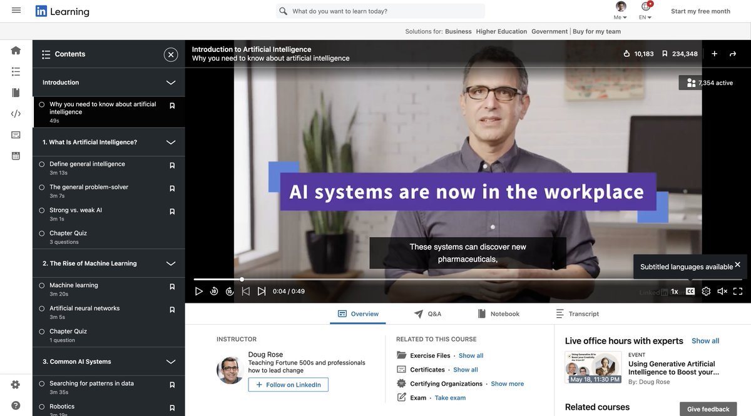Image resolution: width=751 pixels, height=416 pixels.
Task: Switch to the Overview tab
Action: point(358,314)
